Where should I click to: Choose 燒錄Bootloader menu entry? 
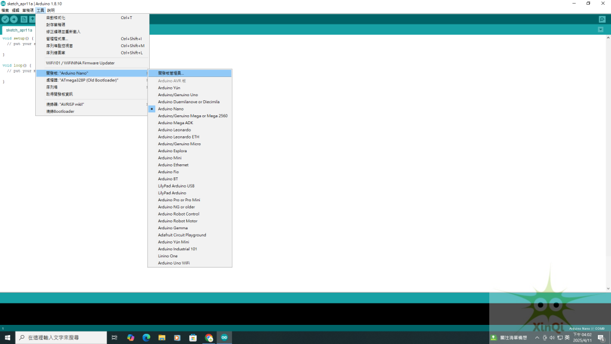pyautogui.click(x=92, y=111)
